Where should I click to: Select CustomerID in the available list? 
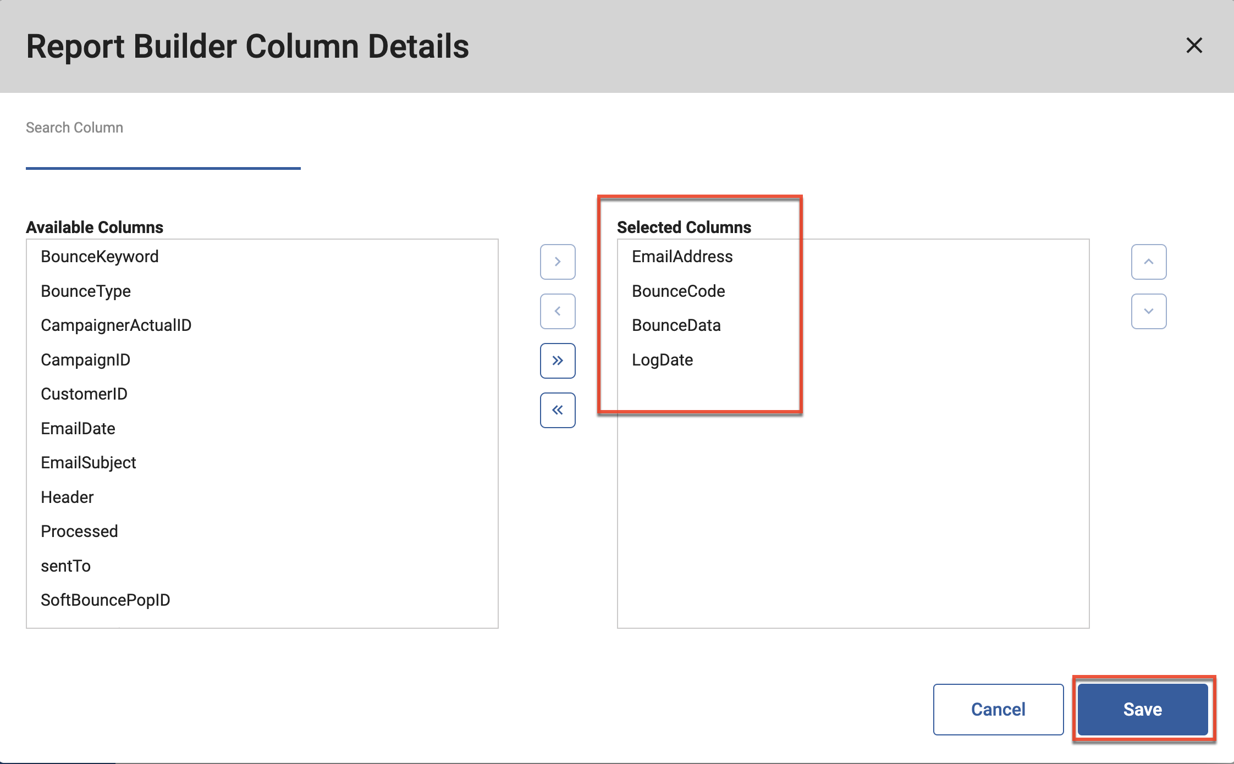tap(84, 394)
